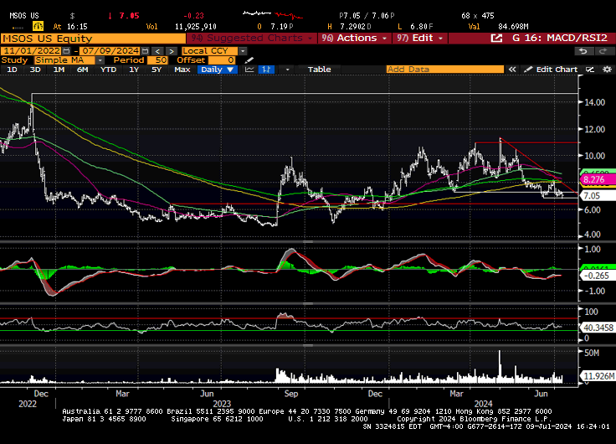The image size is (616, 444).
Task: Click the G 16: MACD/RSI2 title
Action: pos(560,39)
